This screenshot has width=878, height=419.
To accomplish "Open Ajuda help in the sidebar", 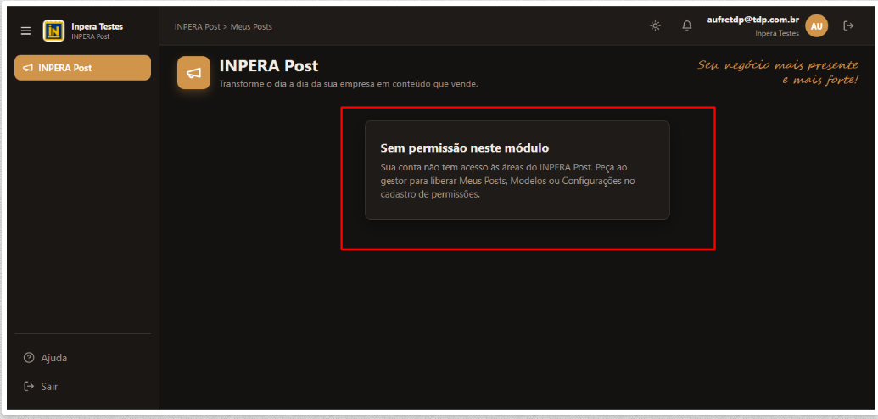I will [45, 358].
